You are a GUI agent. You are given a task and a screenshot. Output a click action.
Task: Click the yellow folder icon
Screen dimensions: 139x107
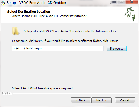click(16, 31)
